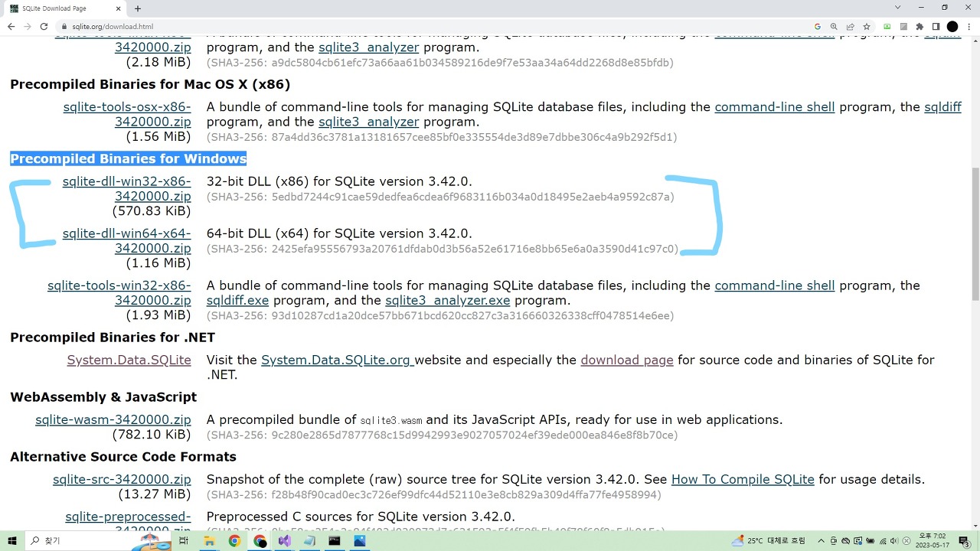Viewport: 980px width, 551px height.
Task: Open a new browser tab
Action: click(138, 8)
